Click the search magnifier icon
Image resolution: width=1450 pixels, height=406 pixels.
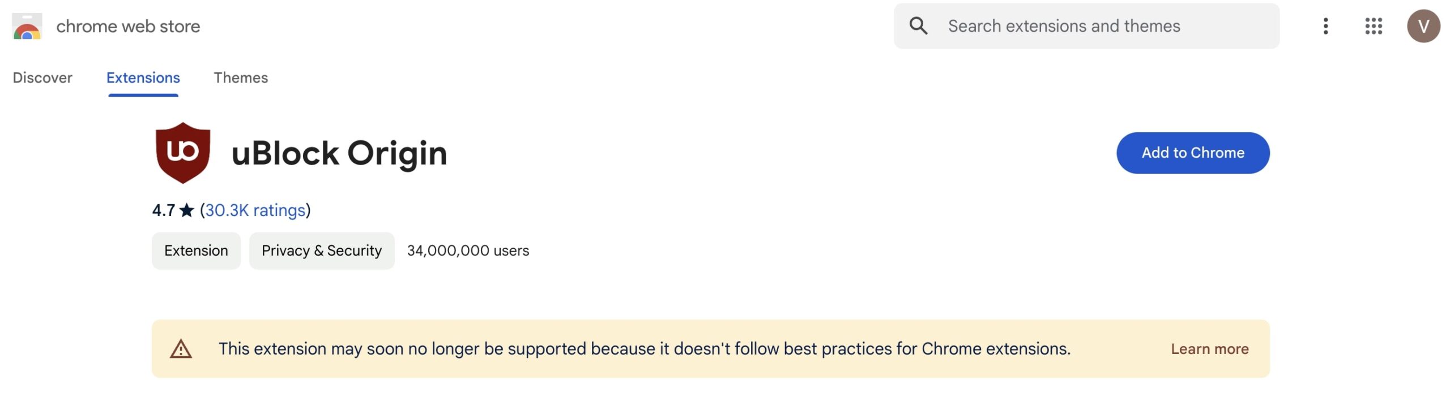[918, 26]
